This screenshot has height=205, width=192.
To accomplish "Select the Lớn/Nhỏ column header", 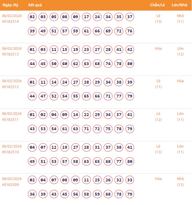I will [x=179, y=5].
